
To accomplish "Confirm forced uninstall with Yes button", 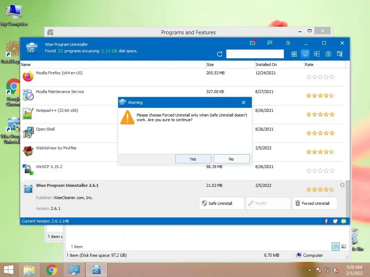I will pyautogui.click(x=193, y=159).
